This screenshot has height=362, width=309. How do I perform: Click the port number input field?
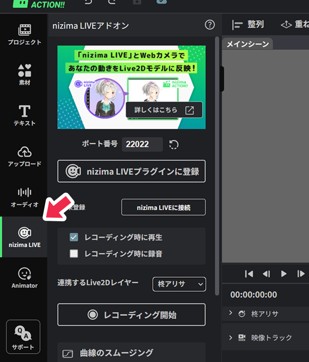[x=142, y=144]
